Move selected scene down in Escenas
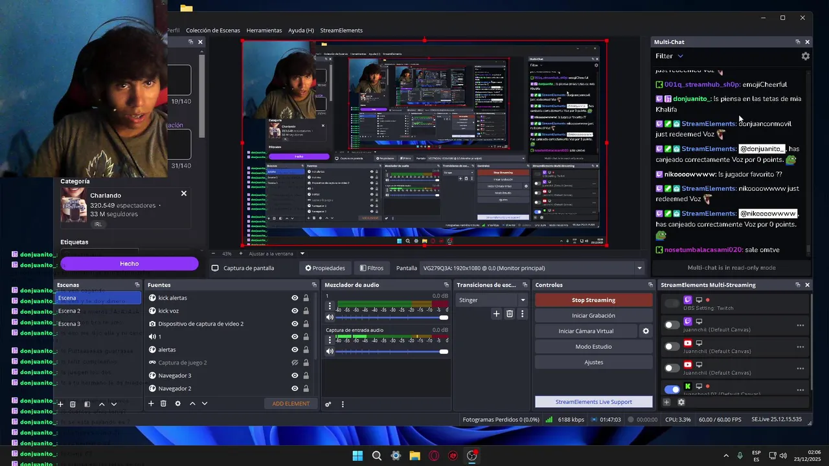The image size is (829, 466). click(x=114, y=404)
